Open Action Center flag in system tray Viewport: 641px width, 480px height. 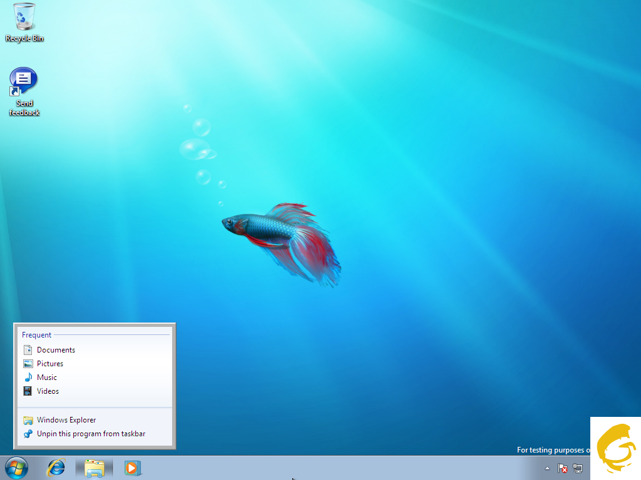coord(562,468)
